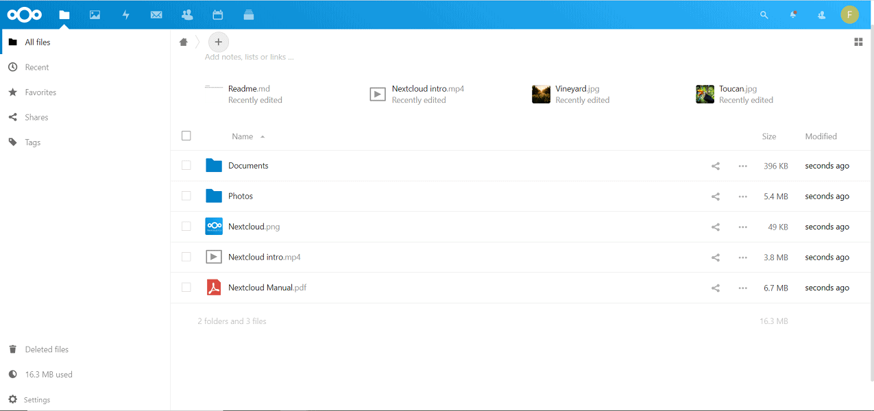Image resolution: width=874 pixels, height=411 pixels.
Task: Select the Photos folder checkbox
Action: tap(186, 196)
